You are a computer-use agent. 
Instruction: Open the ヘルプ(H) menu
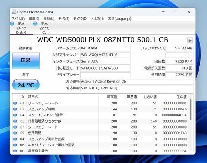(98, 19)
